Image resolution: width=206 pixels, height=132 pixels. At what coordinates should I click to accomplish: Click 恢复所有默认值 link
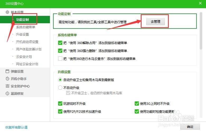tap(16, 127)
